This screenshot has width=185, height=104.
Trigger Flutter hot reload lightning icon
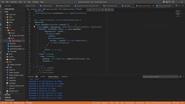pyautogui.click(x=103, y=10)
